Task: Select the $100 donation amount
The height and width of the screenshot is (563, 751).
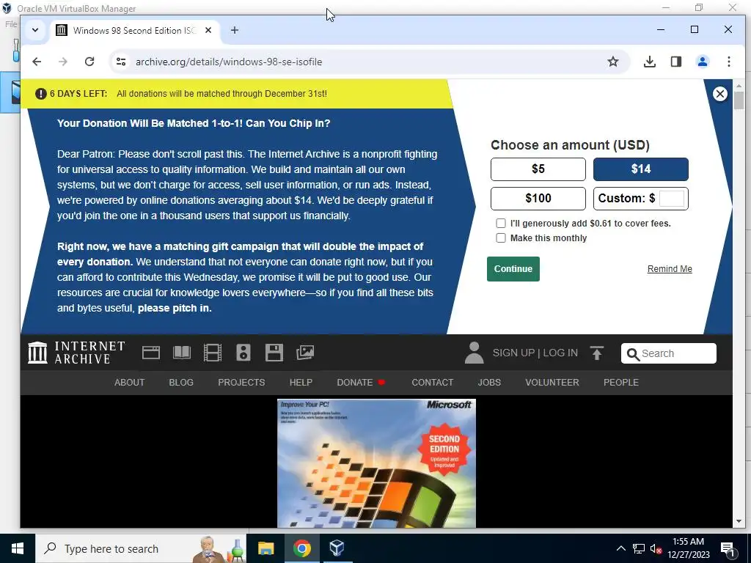Action: (538, 198)
